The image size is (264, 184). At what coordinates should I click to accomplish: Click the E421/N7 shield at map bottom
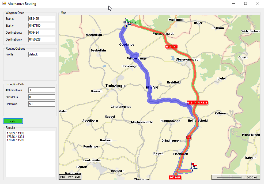[175, 177]
